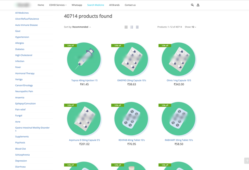
Task: Select Ulcer/Reflux/Flatulence category
Action: tap(27, 19)
